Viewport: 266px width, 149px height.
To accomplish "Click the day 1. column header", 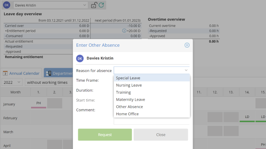I will (39, 92).
